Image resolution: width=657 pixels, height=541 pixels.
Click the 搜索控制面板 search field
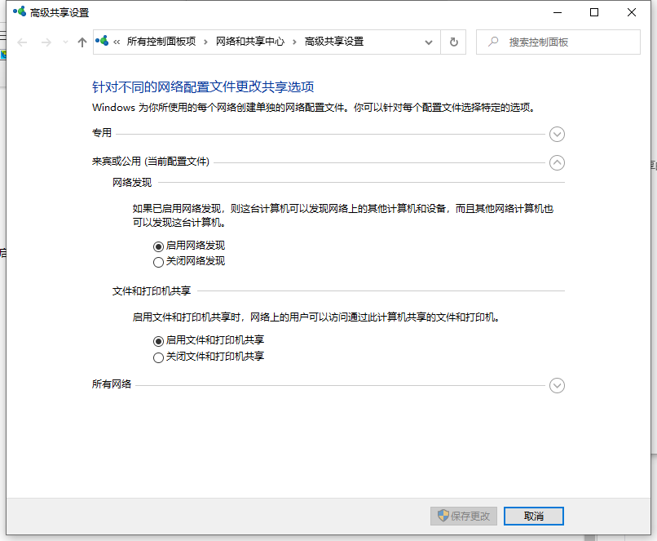click(571, 42)
